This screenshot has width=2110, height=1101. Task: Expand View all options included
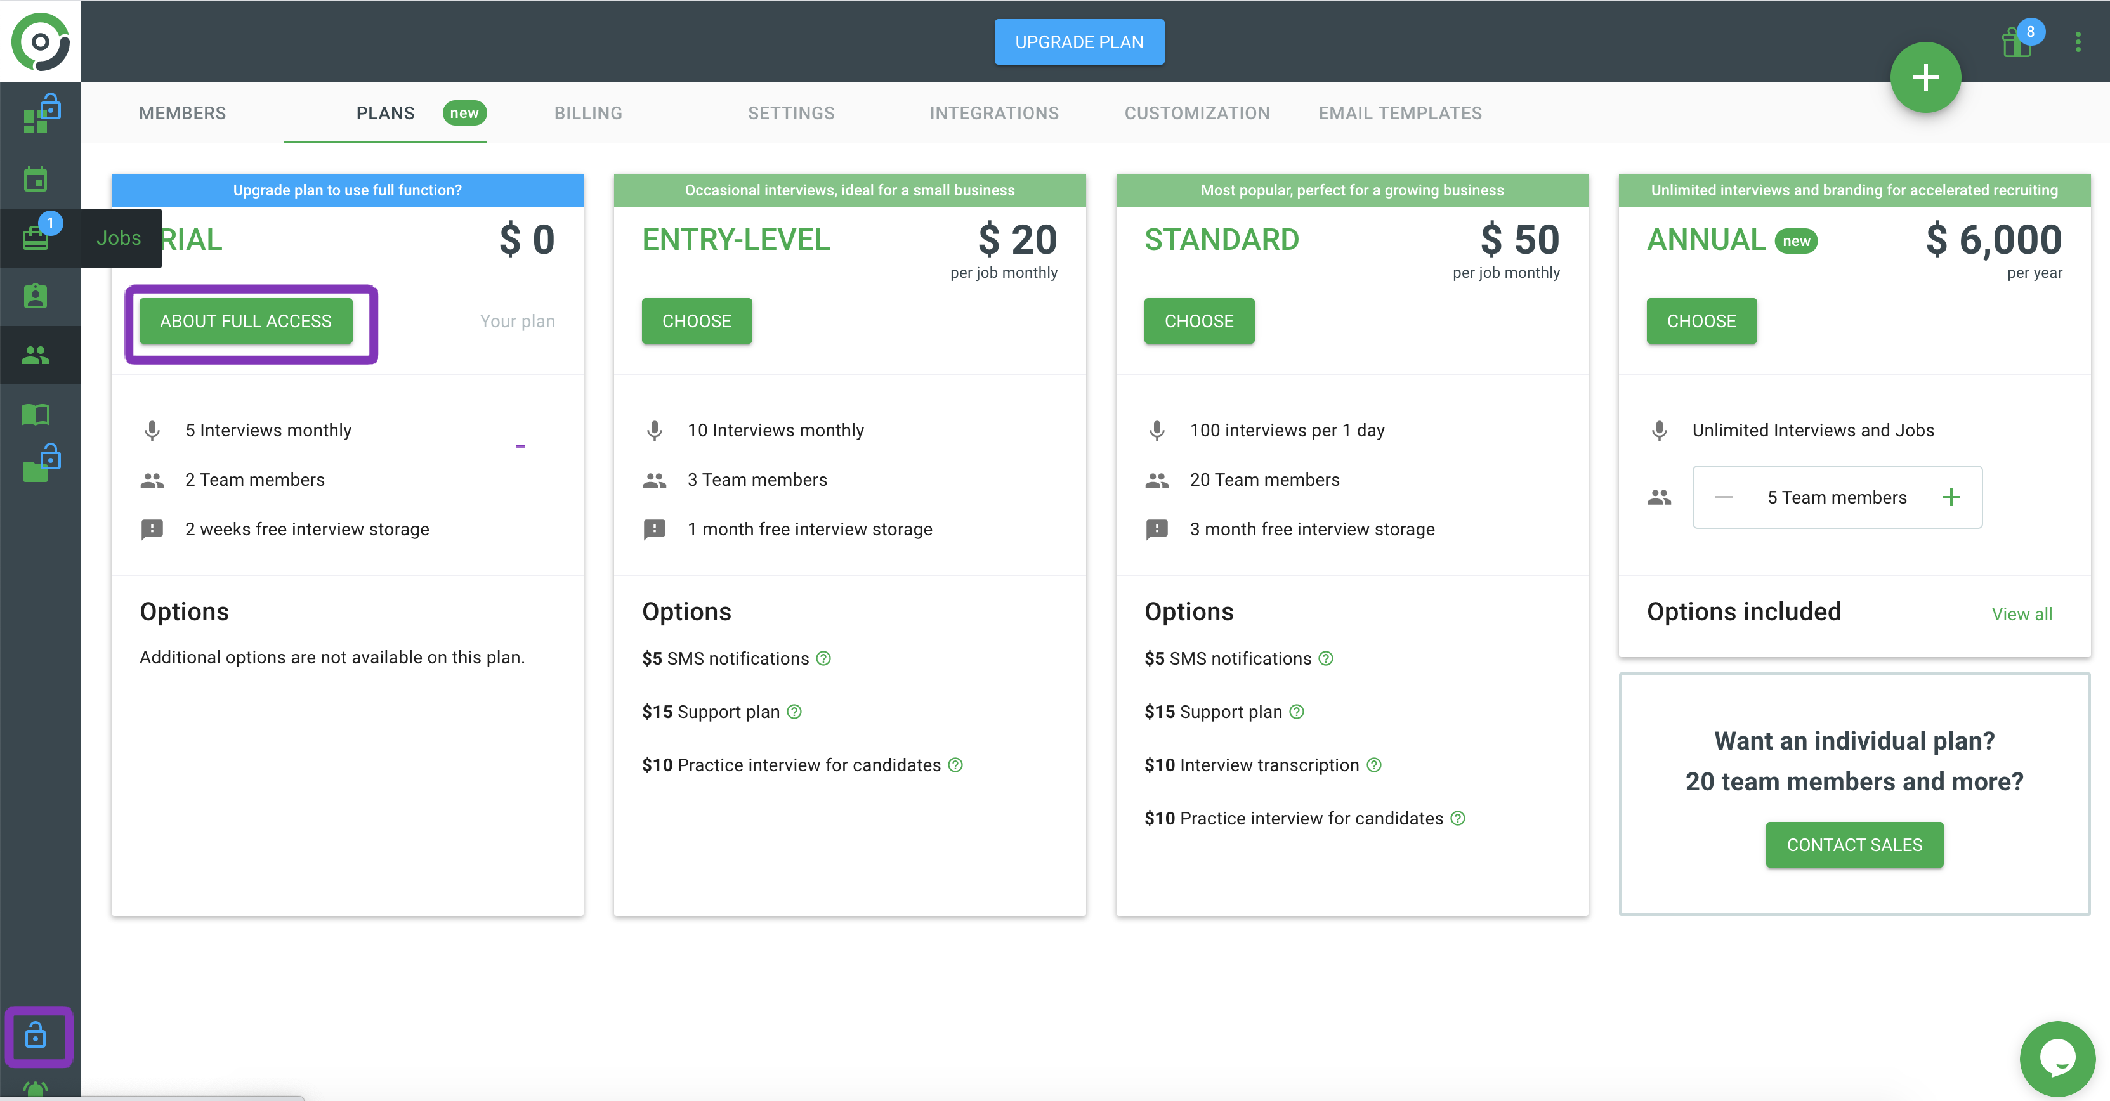(2022, 614)
